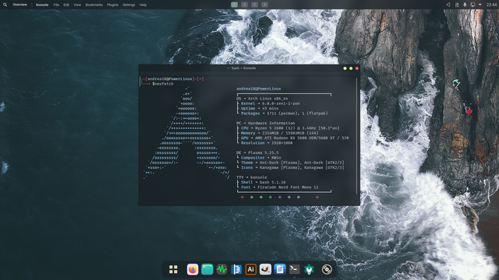Click the 'Uptime 45 mins' line

coord(260,109)
